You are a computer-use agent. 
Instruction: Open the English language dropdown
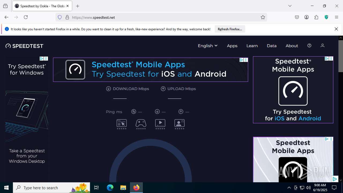click(x=207, y=46)
